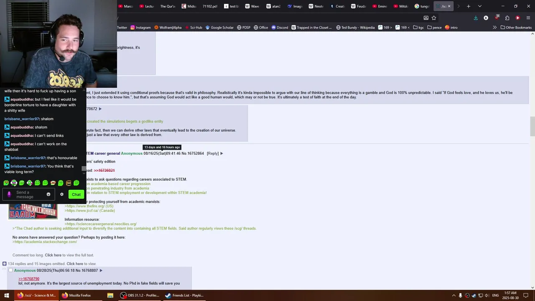The image size is (535, 301).
Task: Switch to the Marco YouTube tab
Action: pyautogui.click(x=126, y=6)
